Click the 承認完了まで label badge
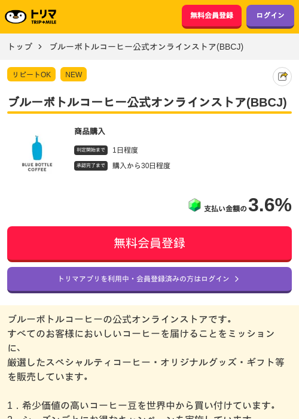Viewport: 299px width, 419px height. 91,166
